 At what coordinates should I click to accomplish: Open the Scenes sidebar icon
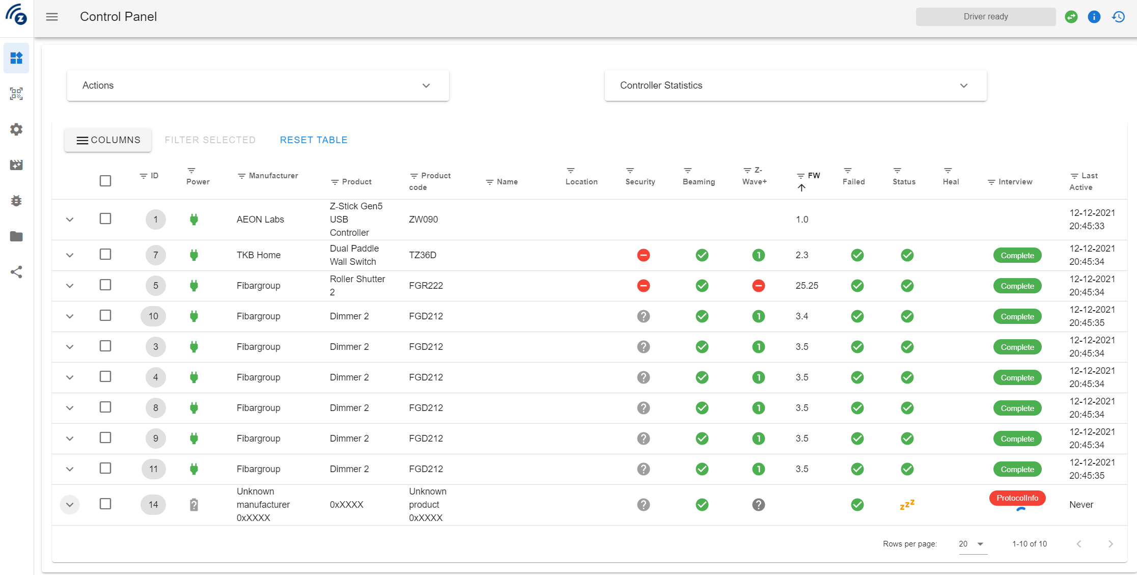point(16,165)
